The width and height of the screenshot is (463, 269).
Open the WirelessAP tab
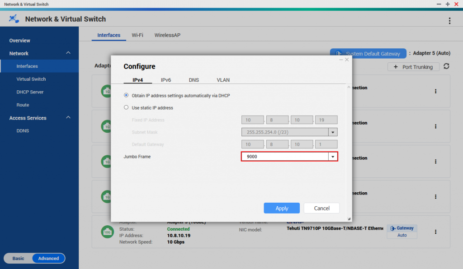tap(167, 35)
